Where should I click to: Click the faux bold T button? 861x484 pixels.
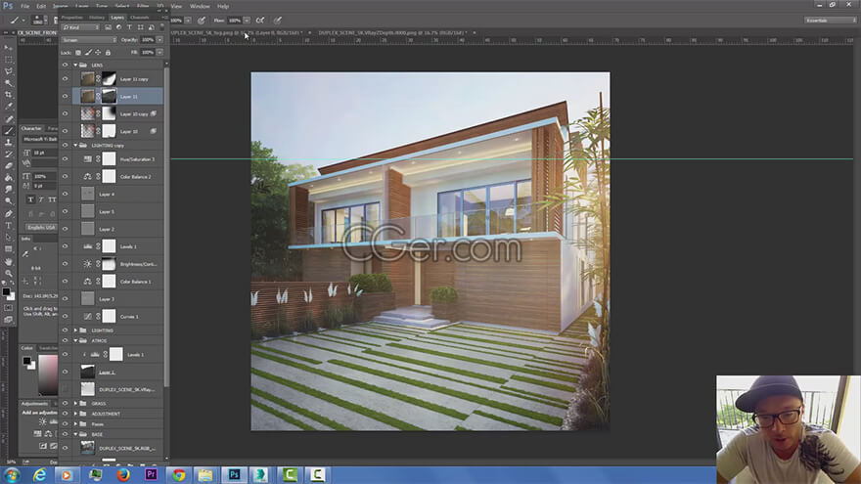[30, 199]
